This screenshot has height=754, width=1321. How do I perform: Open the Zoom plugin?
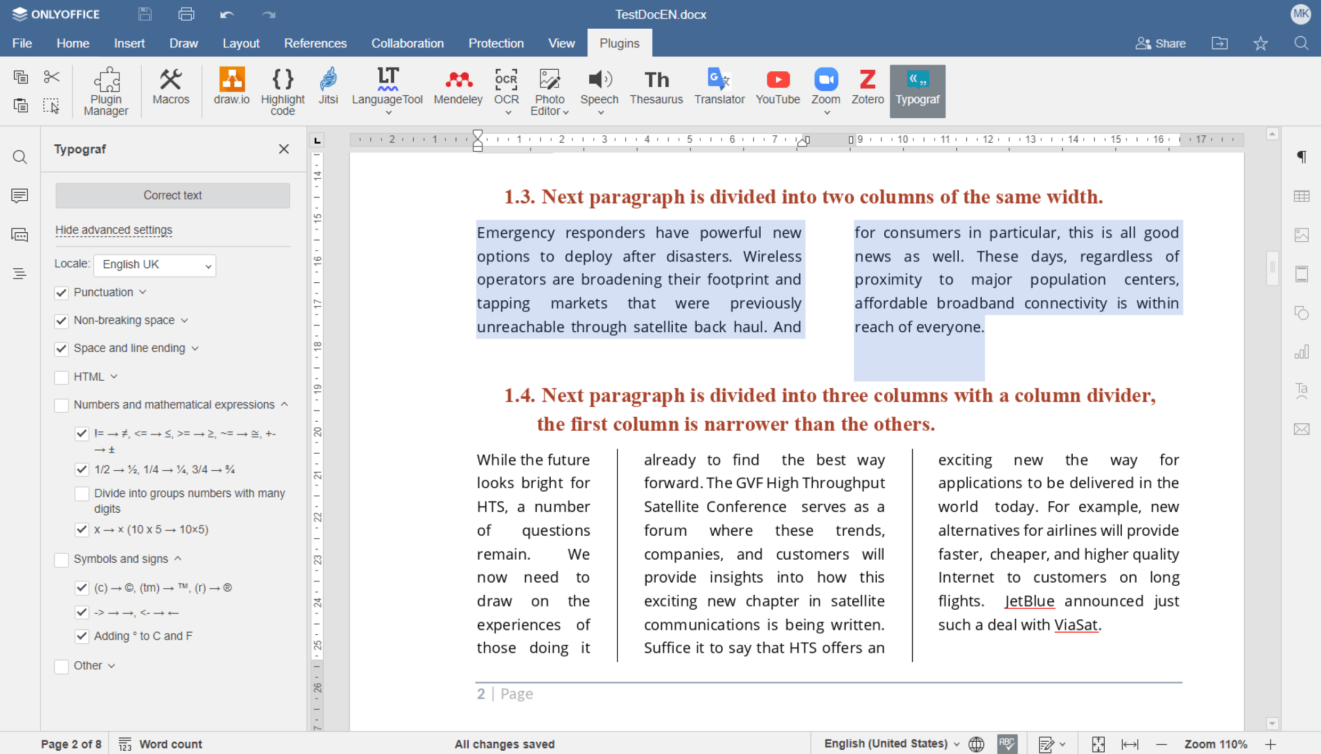click(x=826, y=91)
